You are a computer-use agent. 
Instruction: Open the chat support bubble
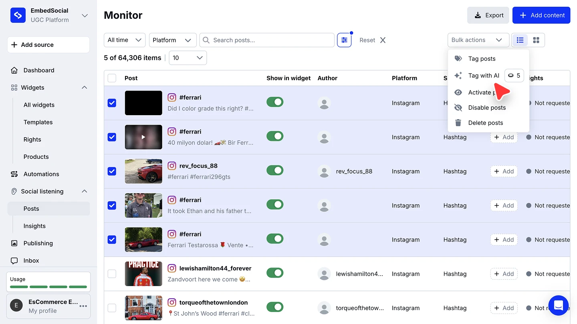coord(559,306)
